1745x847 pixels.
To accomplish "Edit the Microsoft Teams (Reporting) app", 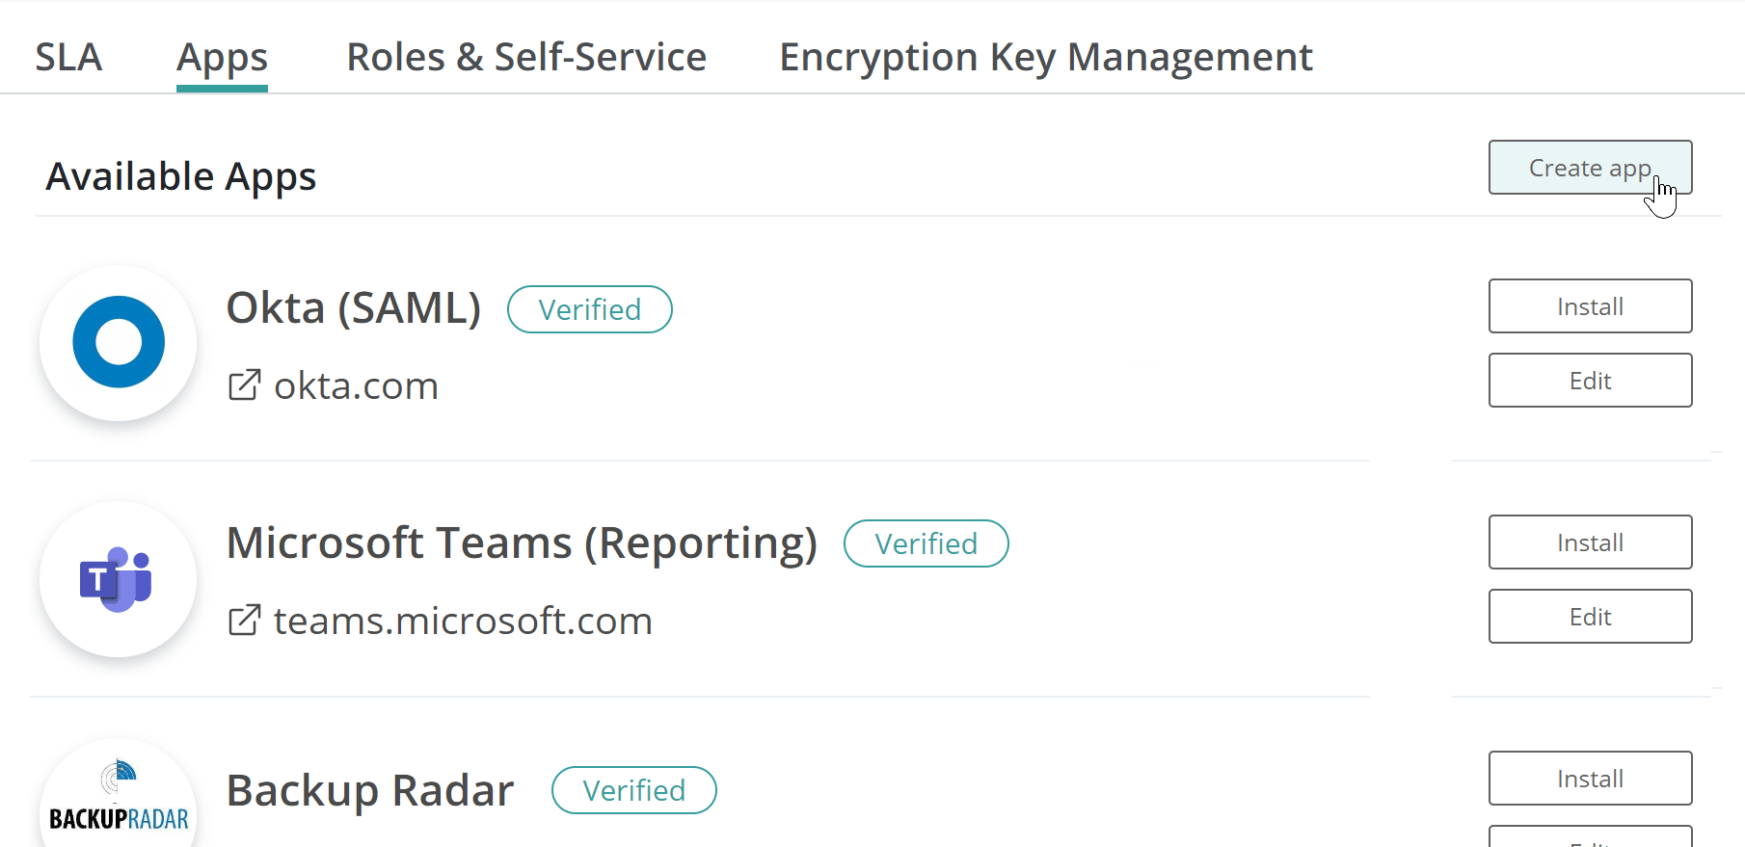I will click(x=1590, y=617).
